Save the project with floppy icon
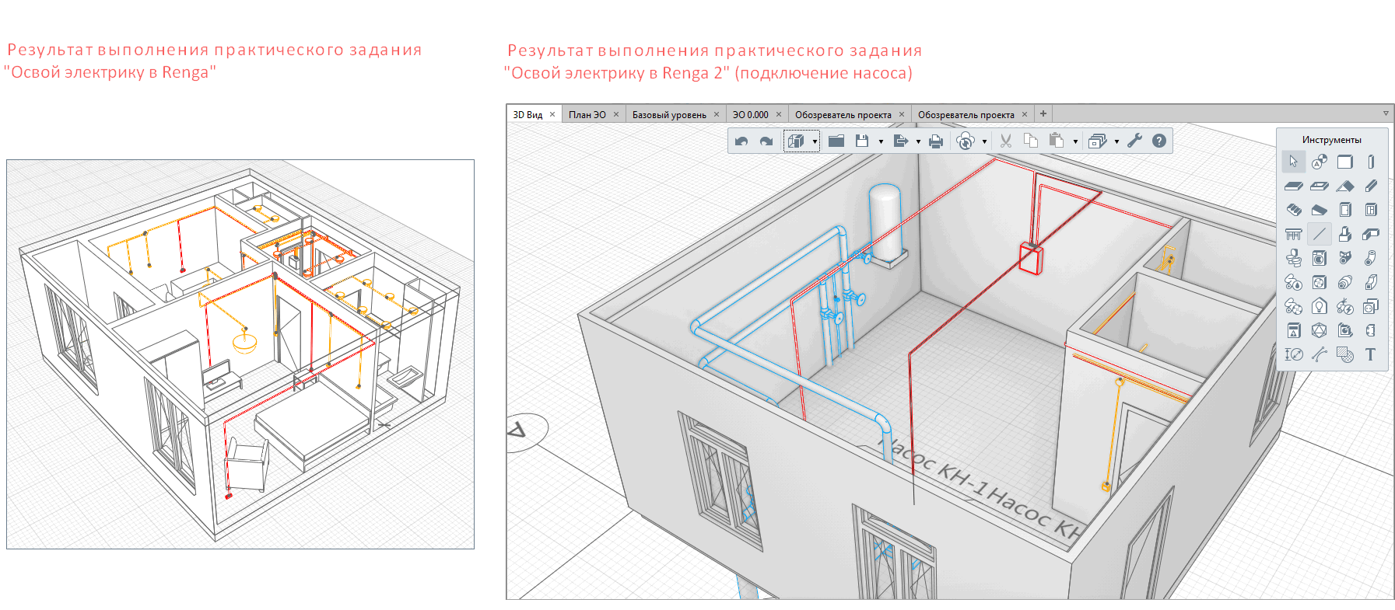Image resolution: width=1395 pixels, height=610 pixels. pos(861,141)
